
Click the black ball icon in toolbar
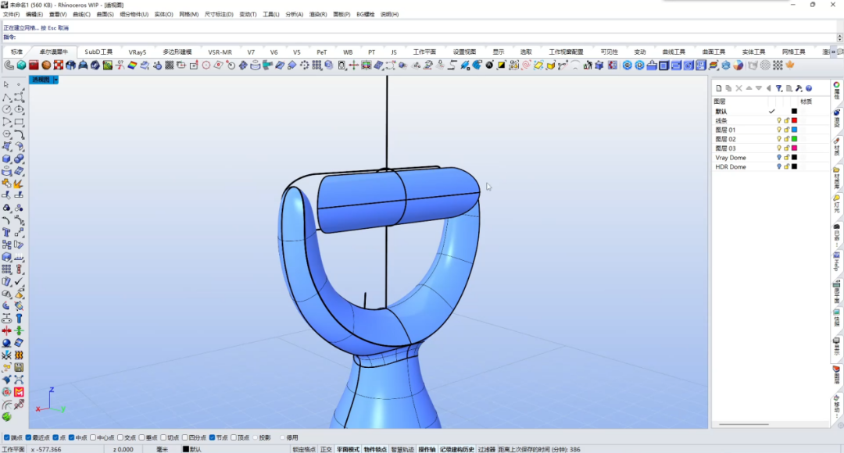pos(489,65)
